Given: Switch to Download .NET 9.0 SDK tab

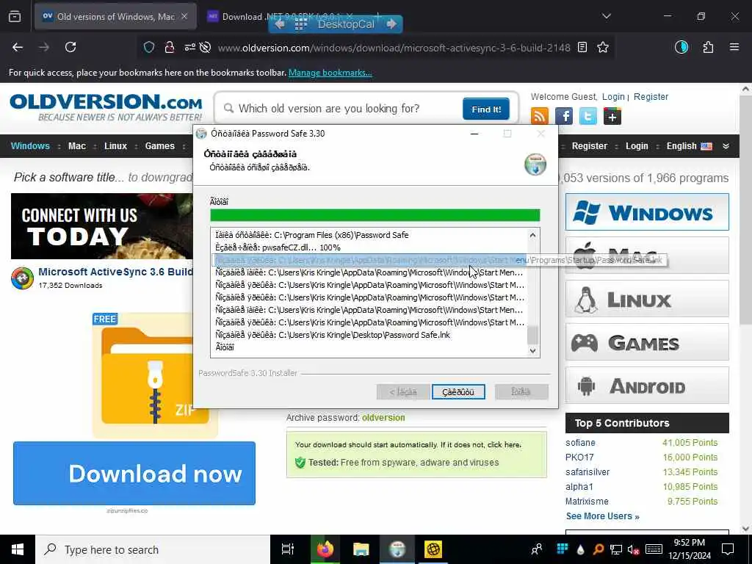Looking at the screenshot, I should pyautogui.click(x=281, y=16).
